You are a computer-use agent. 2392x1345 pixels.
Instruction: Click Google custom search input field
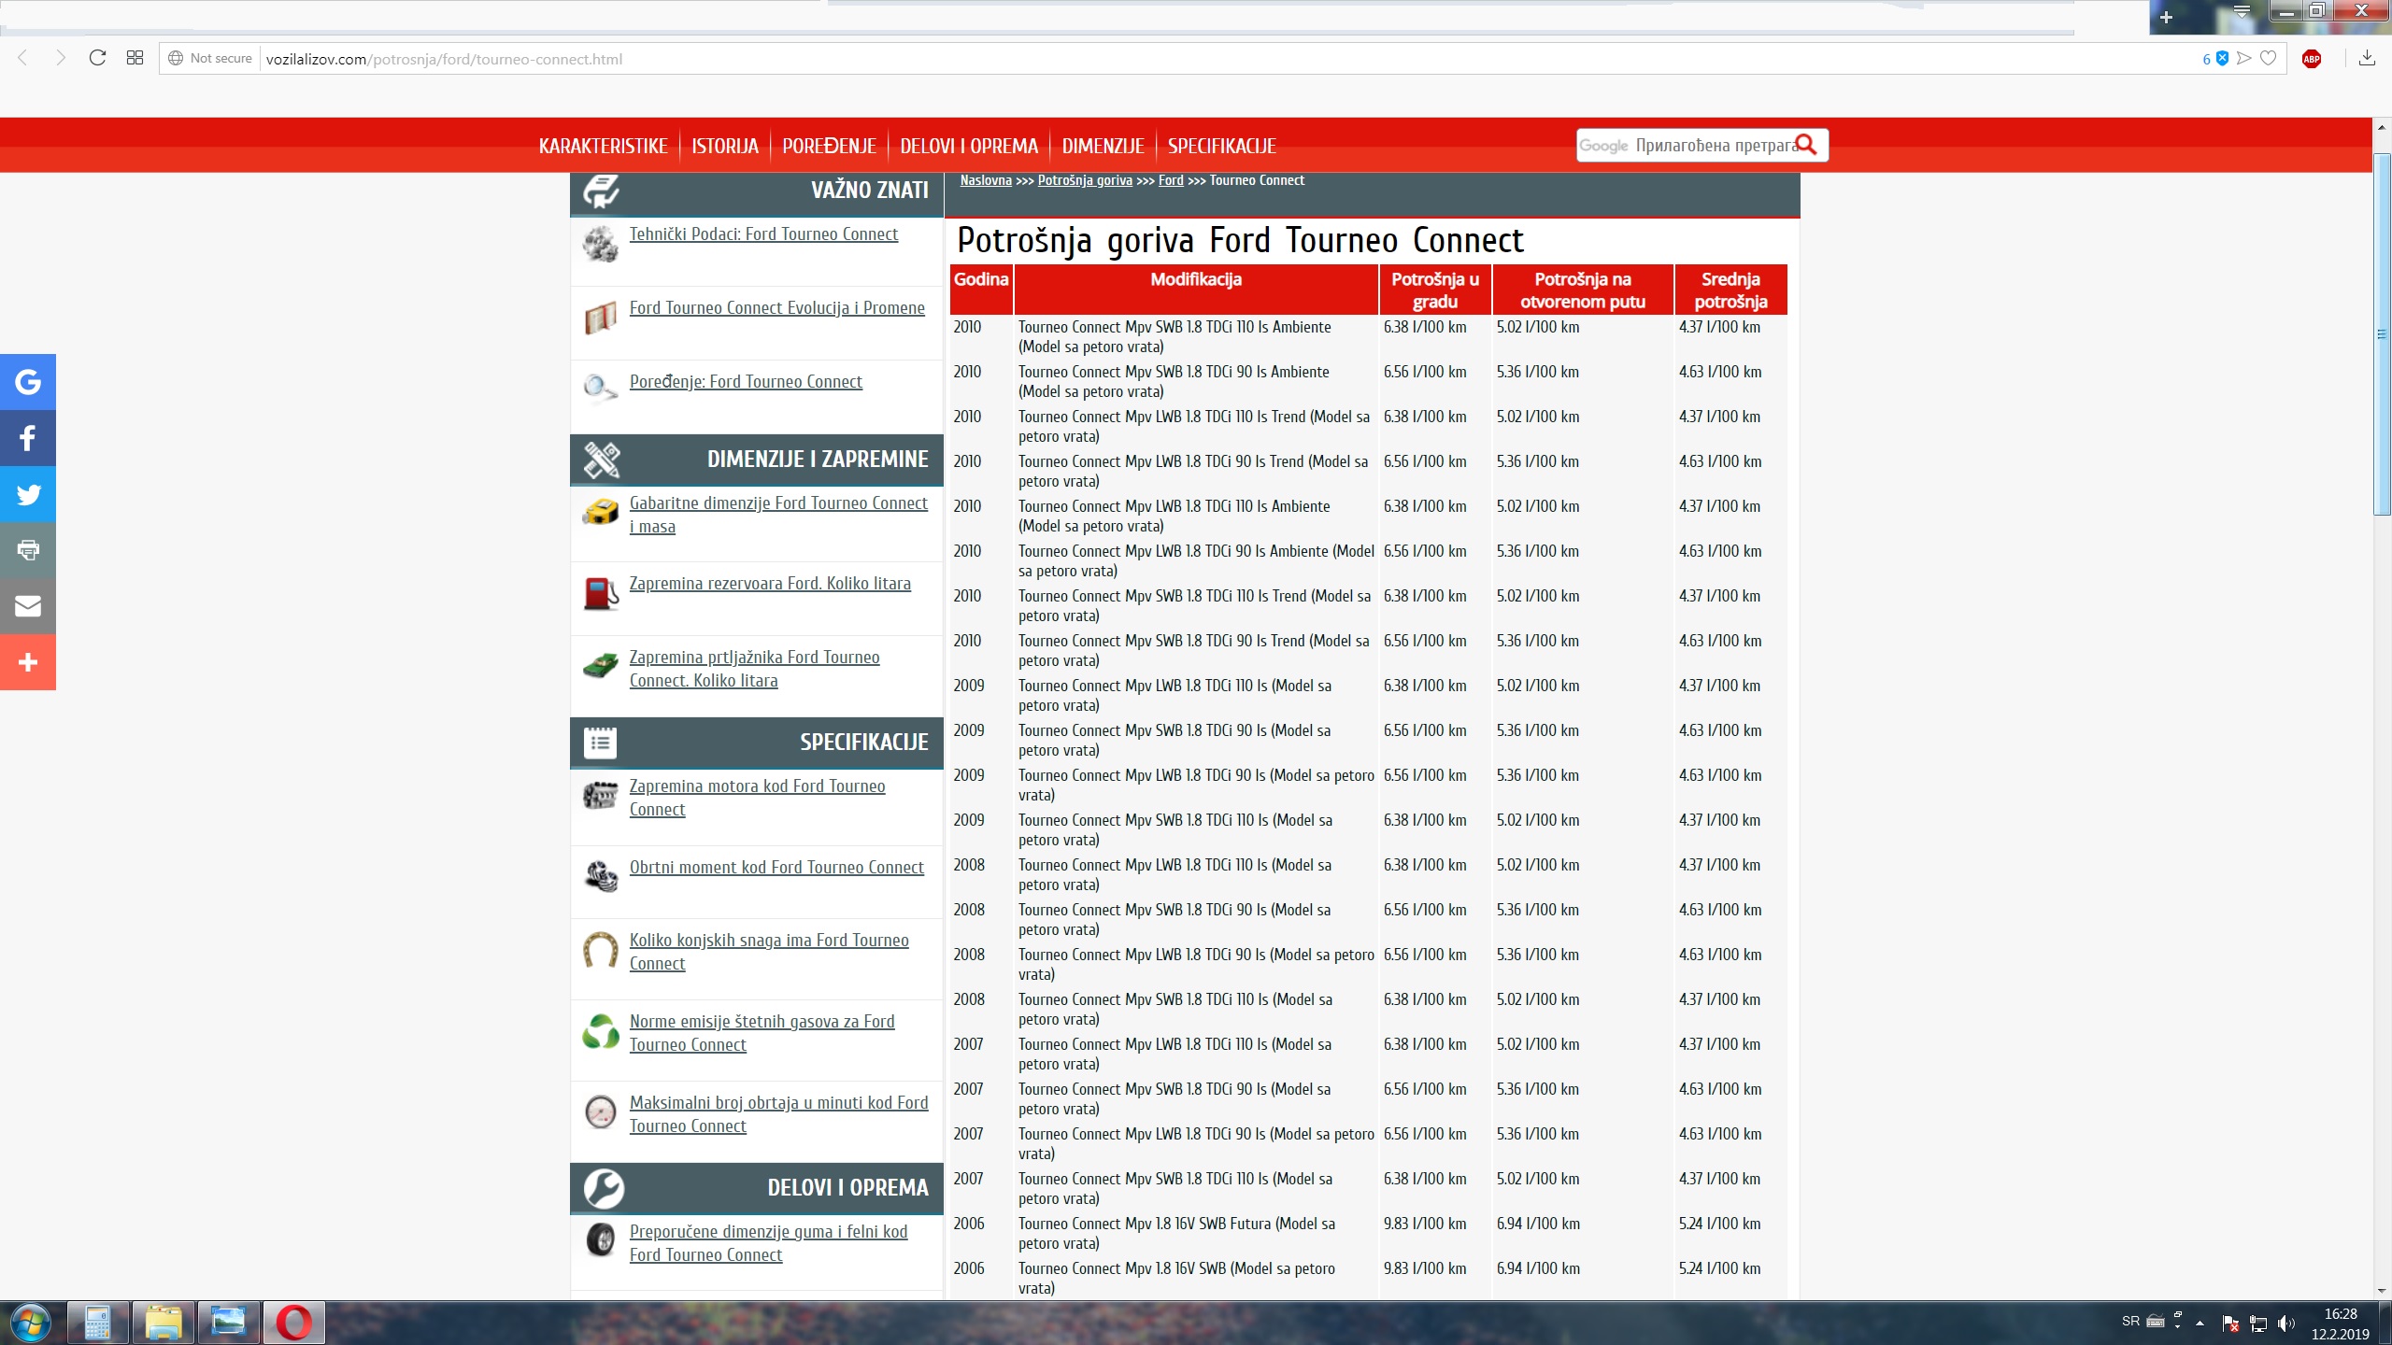pyautogui.click(x=1685, y=146)
